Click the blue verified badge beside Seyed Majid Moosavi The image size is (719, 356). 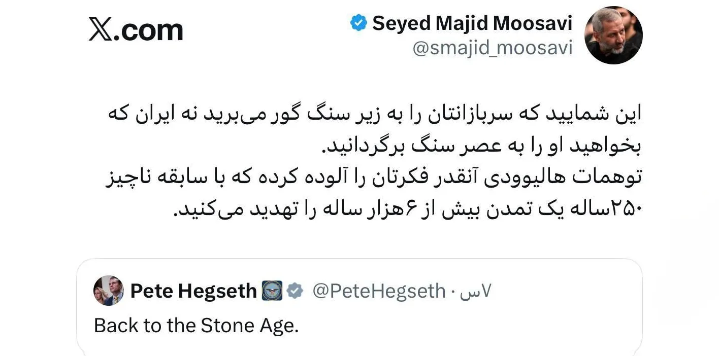[x=359, y=23]
